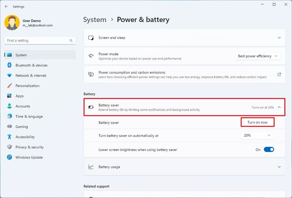Click the Battery saver icon
This screenshot has width=292, height=198.
pos(91,107)
